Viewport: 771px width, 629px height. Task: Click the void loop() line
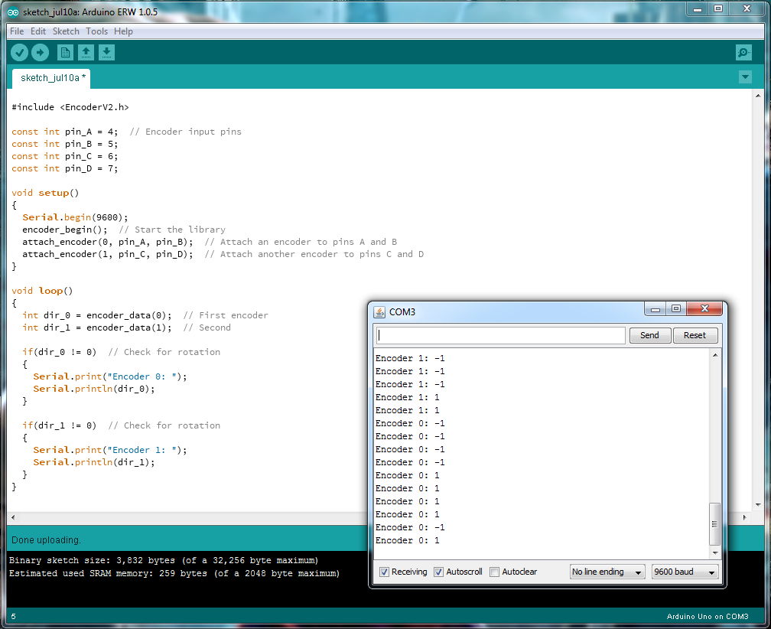tap(42, 291)
